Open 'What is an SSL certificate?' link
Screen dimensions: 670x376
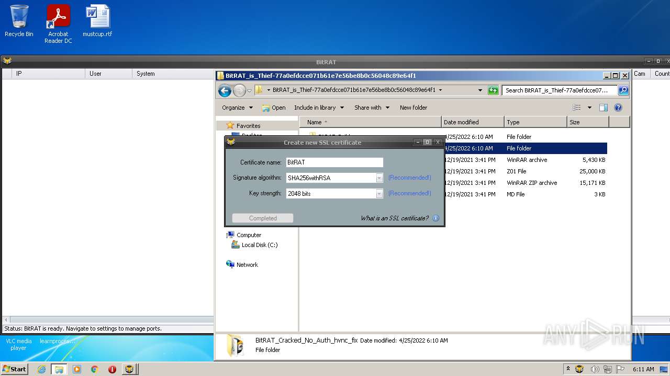[x=394, y=218]
